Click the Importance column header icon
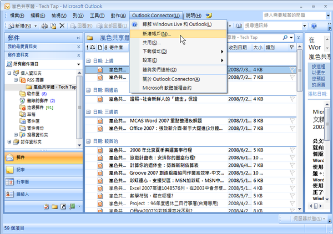This screenshot has width=333, height=234. pos(87,48)
